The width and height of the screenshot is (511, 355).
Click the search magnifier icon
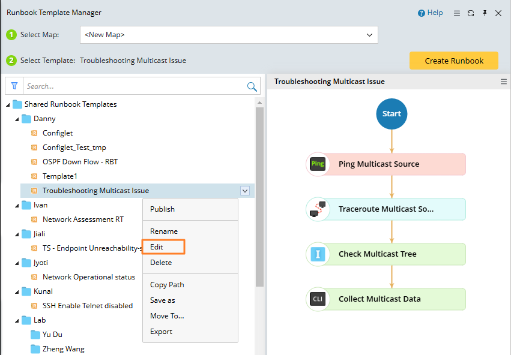coord(252,87)
